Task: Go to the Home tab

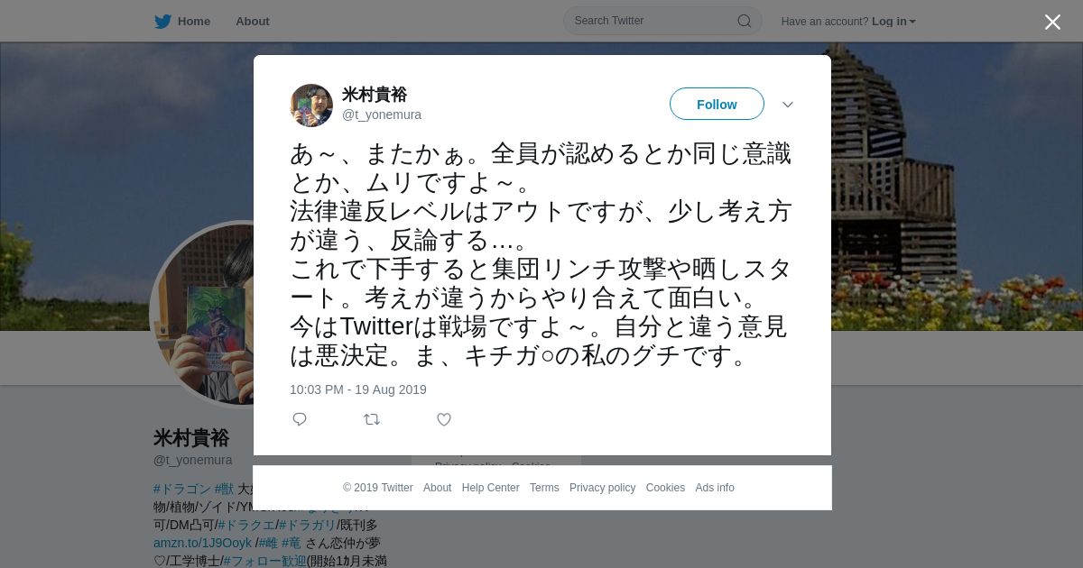Action: coord(193,22)
